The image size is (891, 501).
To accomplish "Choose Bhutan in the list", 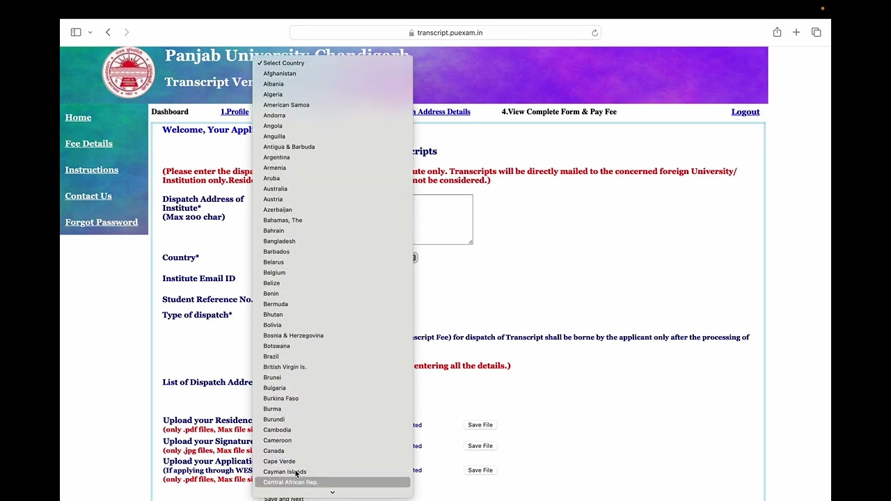I will pyautogui.click(x=332, y=315).
